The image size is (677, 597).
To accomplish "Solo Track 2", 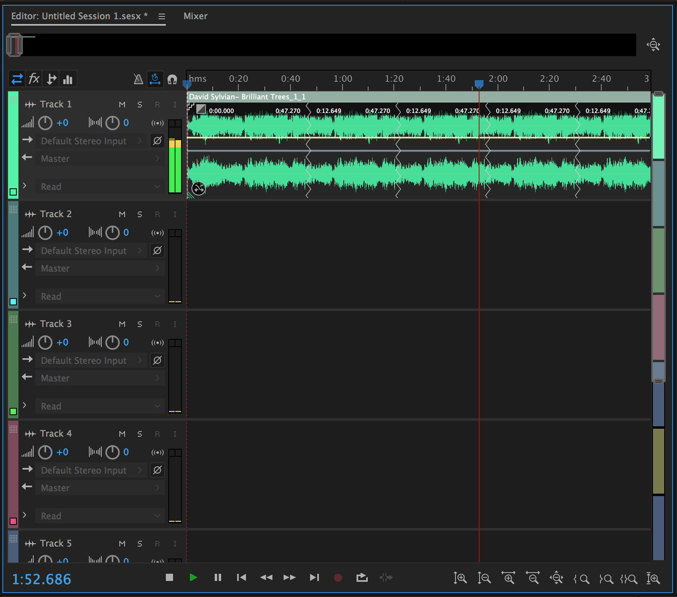I will [x=139, y=214].
